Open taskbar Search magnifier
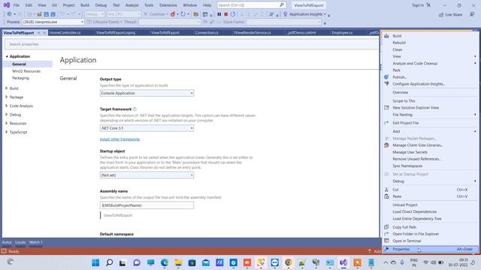 click(x=109, y=262)
